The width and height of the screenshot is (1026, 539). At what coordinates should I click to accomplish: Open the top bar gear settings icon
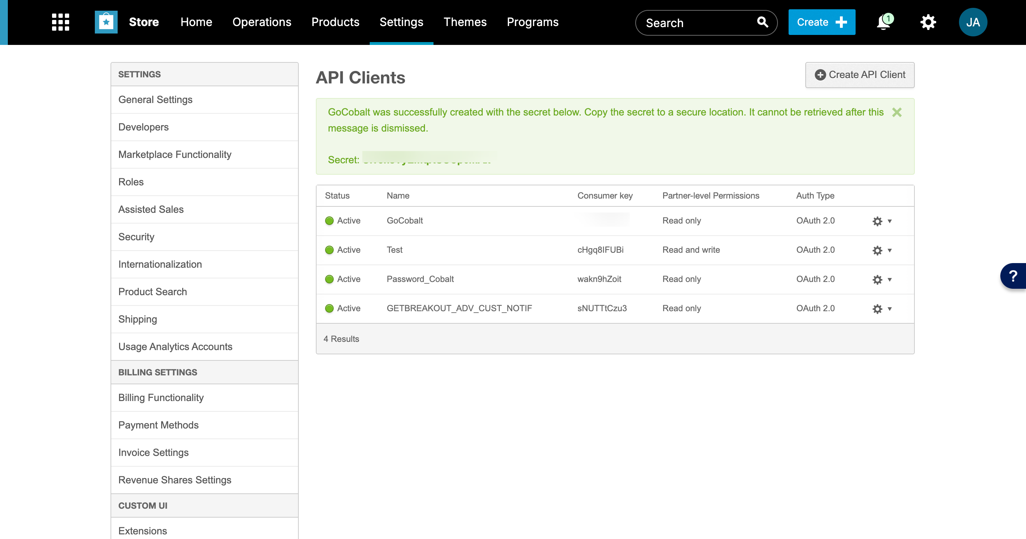928,22
